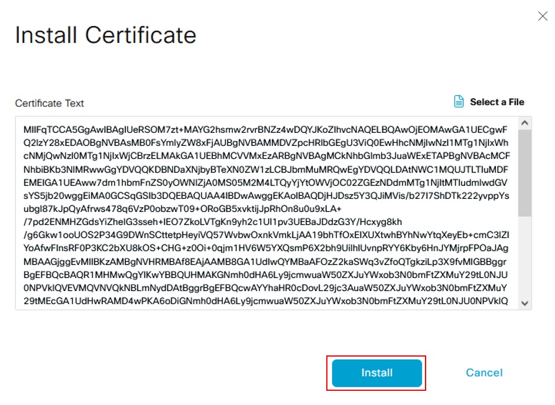
Task: Click Cancel to abort installation
Action: click(x=483, y=373)
